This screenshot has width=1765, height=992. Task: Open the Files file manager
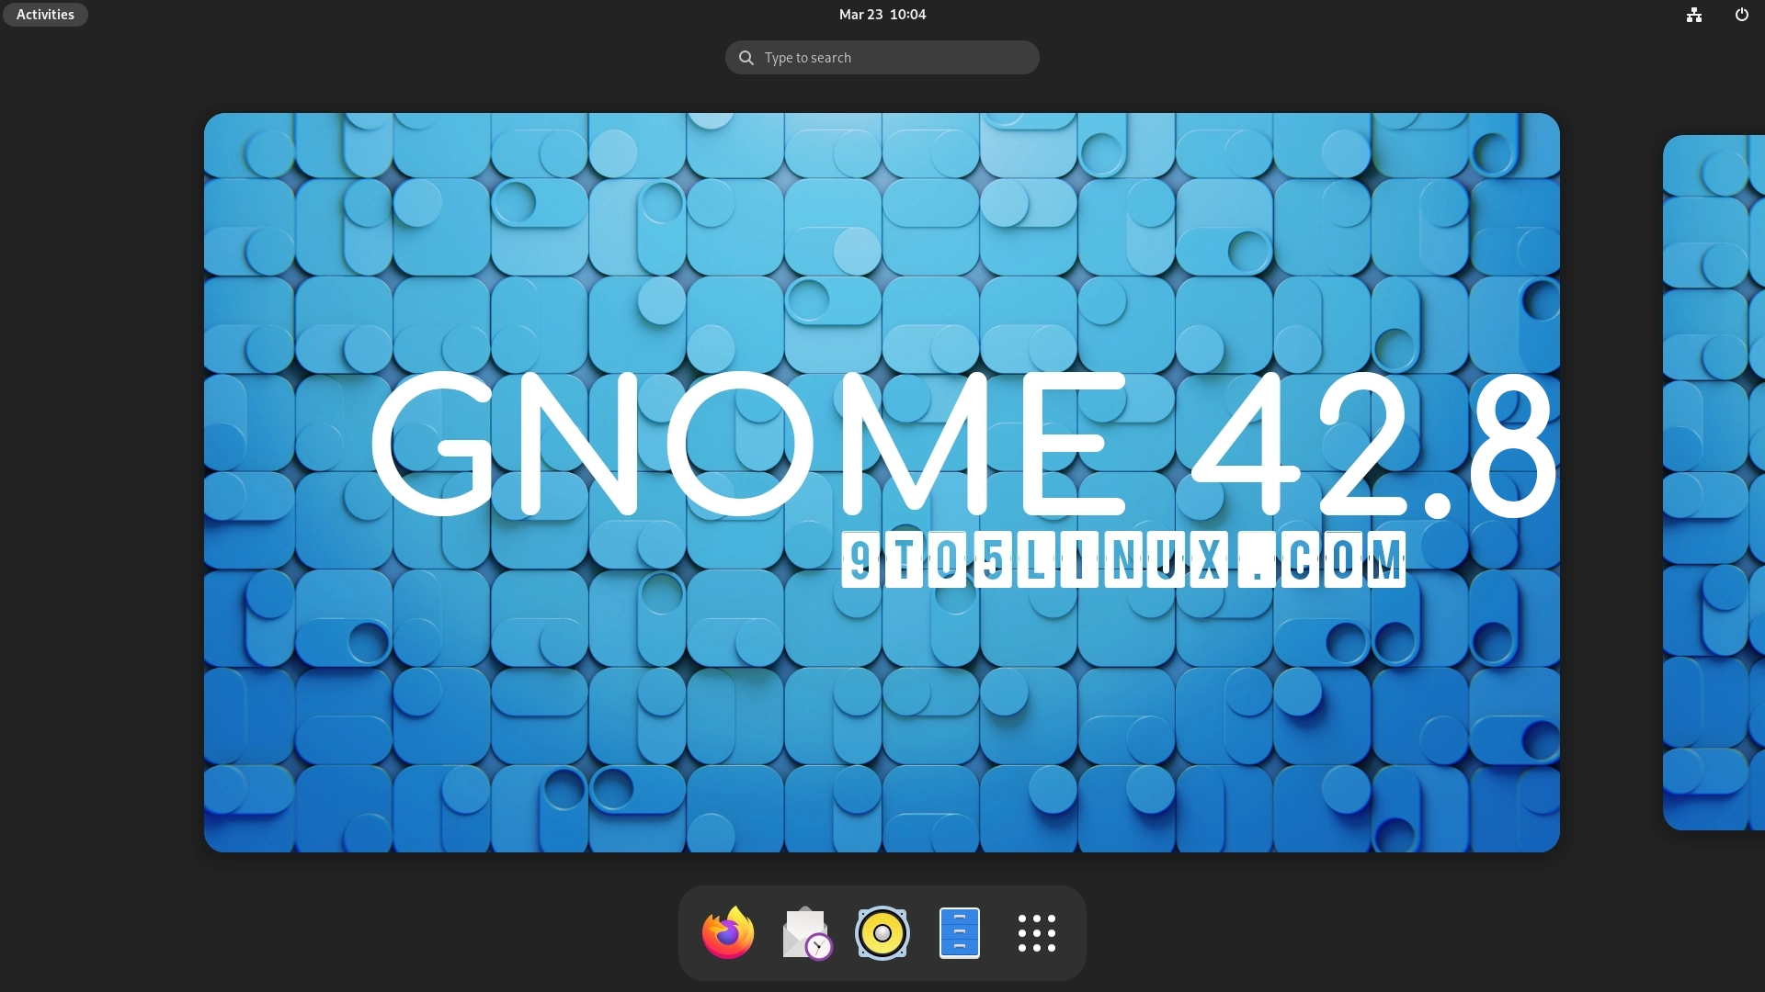[x=959, y=932]
